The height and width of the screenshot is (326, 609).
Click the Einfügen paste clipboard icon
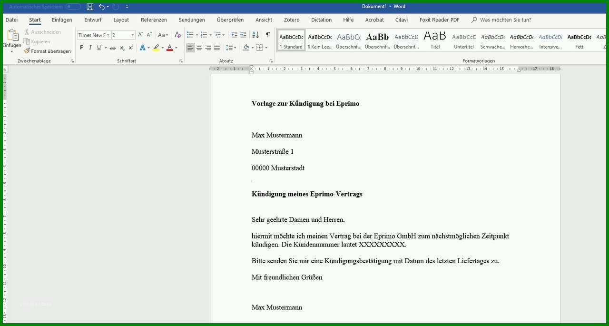[x=12, y=35]
